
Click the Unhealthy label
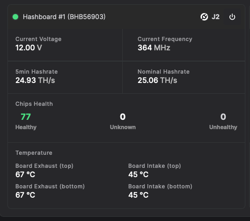pyautogui.click(x=223, y=127)
